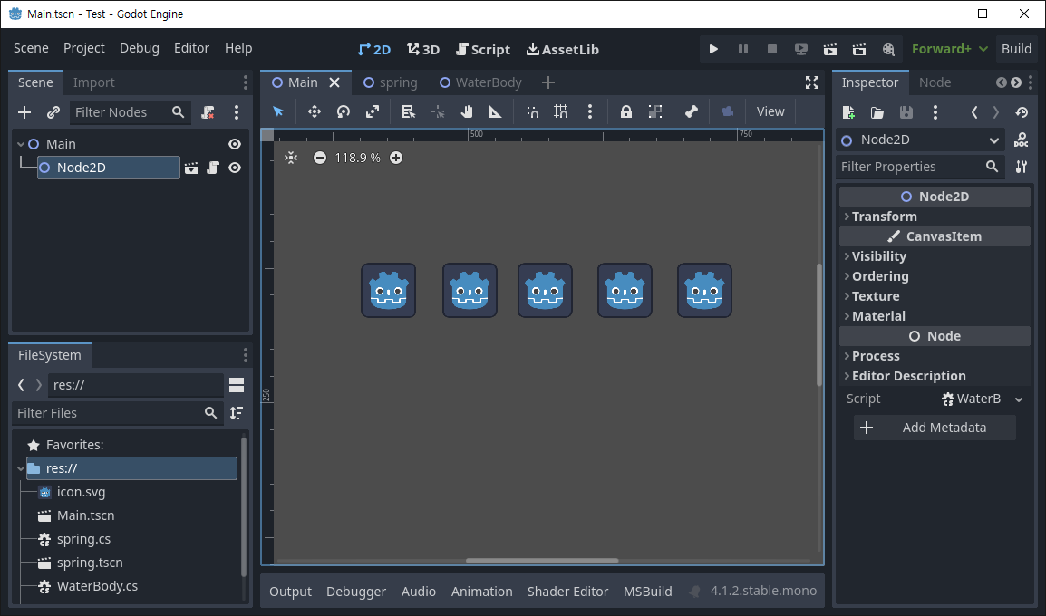Screen dimensions: 1046x616
Task: Pick the Scale Mode tool
Action: [x=373, y=111]
